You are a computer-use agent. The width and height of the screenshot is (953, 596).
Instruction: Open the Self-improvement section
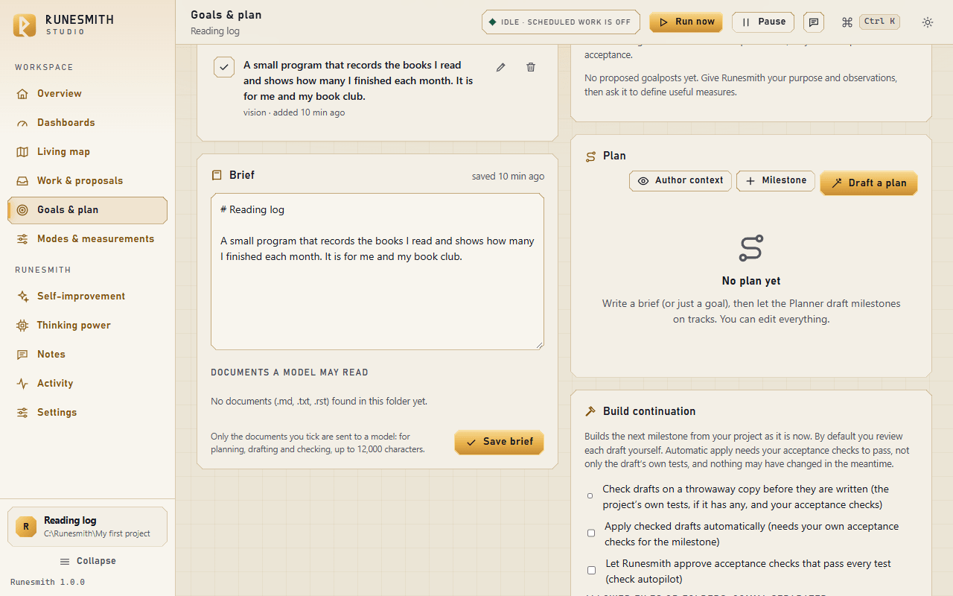point(87,296)
